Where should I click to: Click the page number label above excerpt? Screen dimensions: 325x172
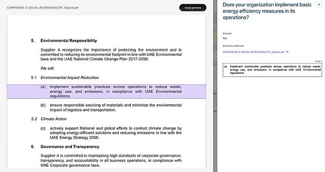[x=318, y=61]
